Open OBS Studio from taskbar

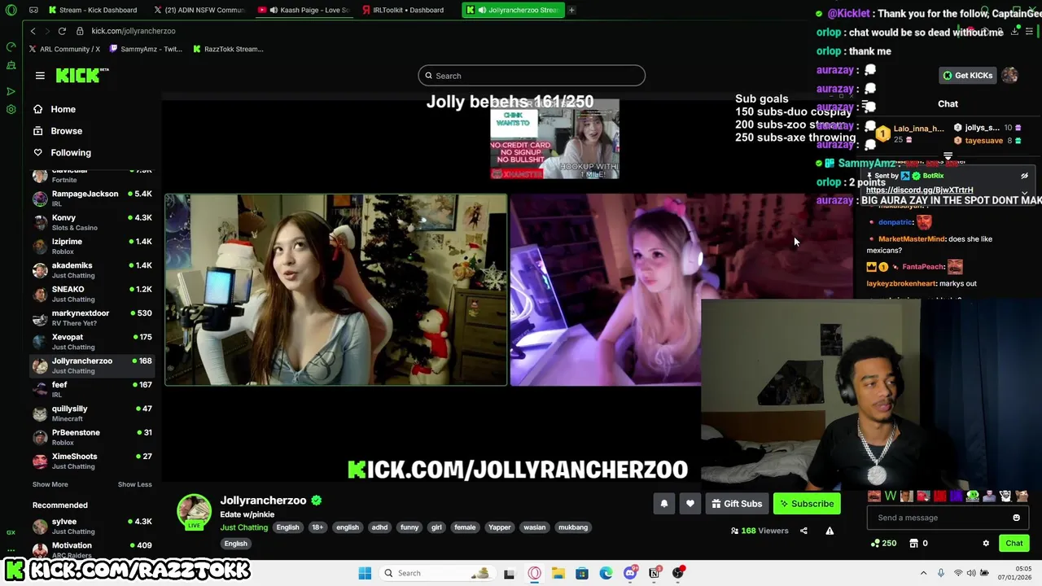tap(678, 573)
